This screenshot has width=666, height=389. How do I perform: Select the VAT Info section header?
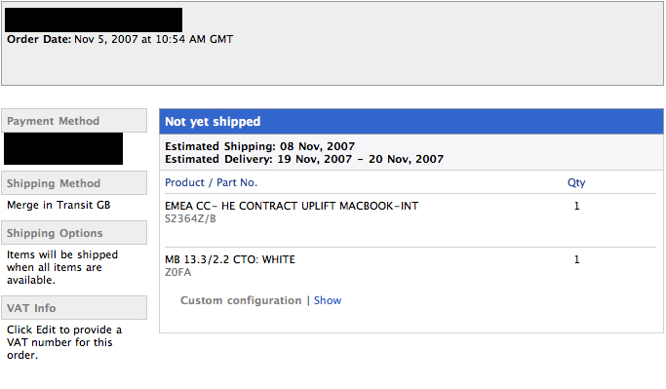[x=74, y=308]
